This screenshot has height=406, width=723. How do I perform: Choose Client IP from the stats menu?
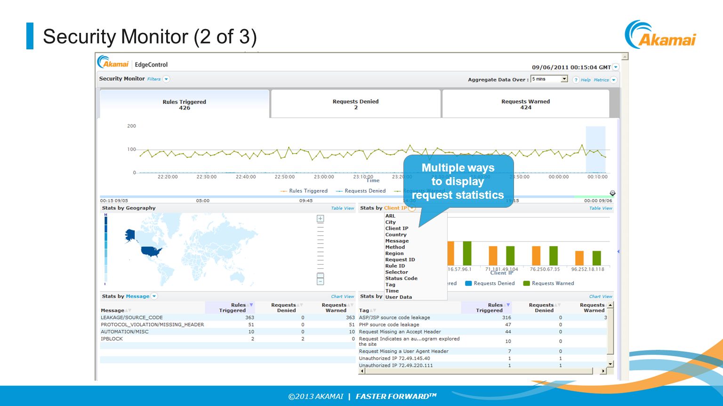(x=397, y=228)
